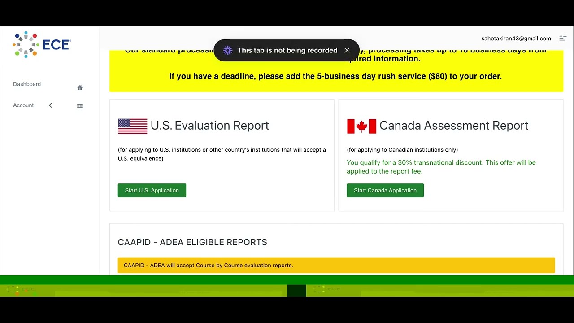The width and height of the screenshot is (574, 323).
Task: Click the recording indicator icon in notification
Action: (x=228, y=50)
